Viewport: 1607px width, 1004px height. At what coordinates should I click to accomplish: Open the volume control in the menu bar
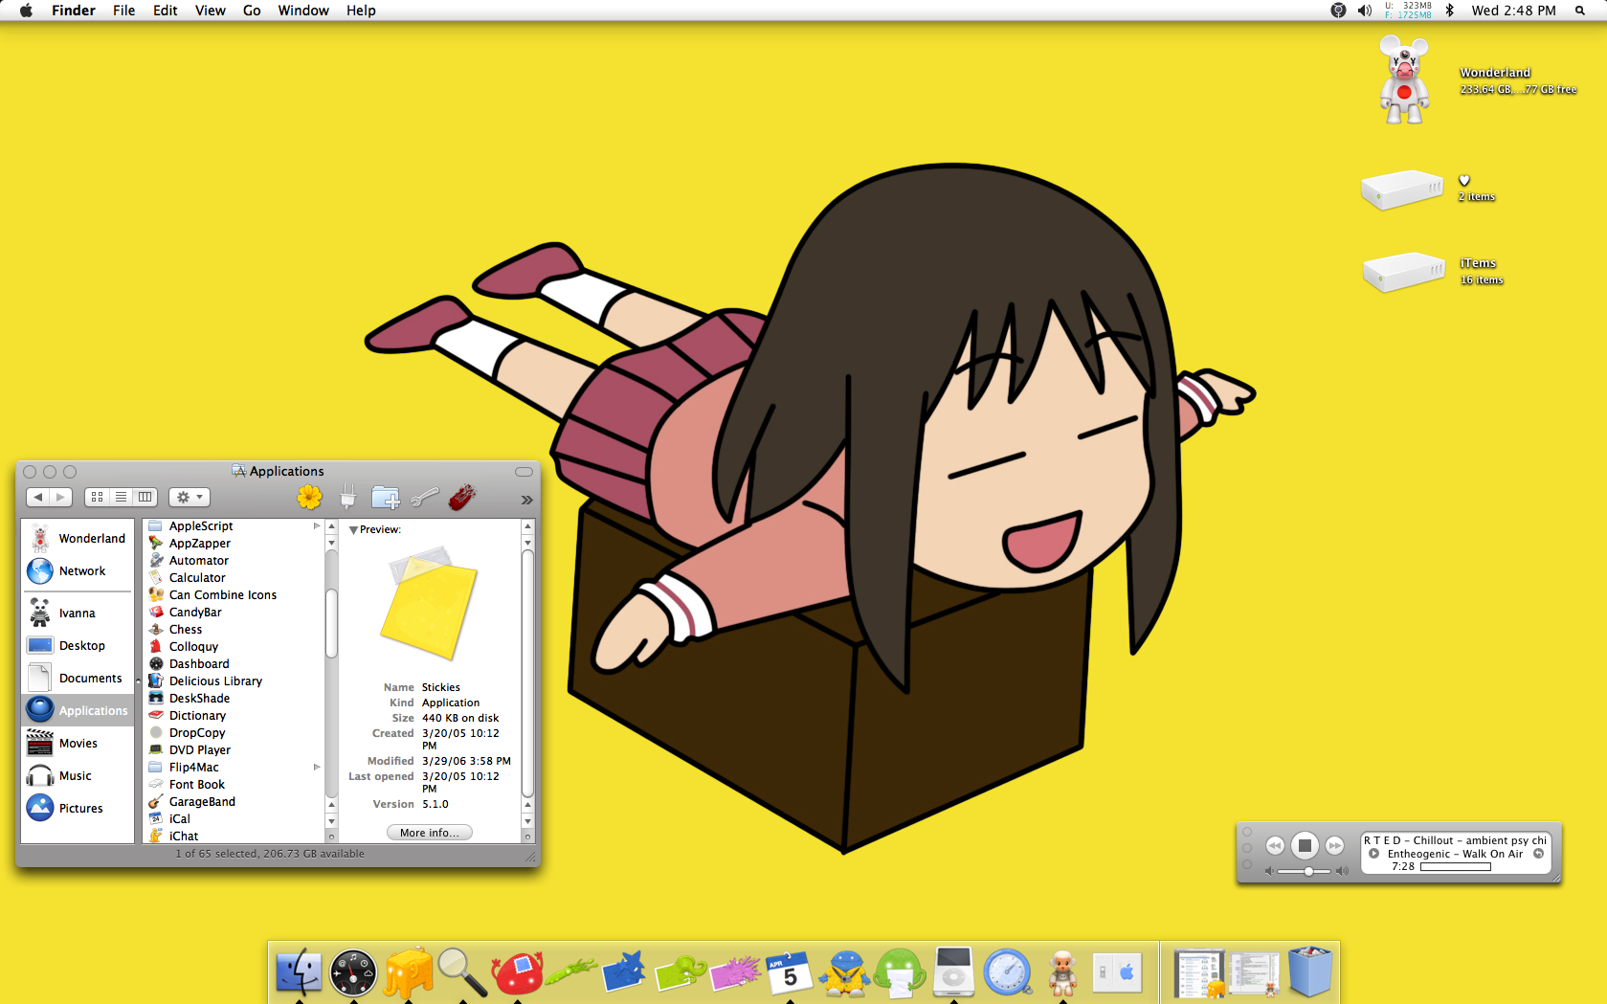coord(1365,11)
